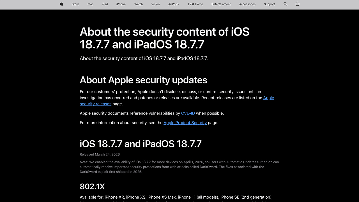
Task: Click AirPods in the navigation bar
Action: 173,4
